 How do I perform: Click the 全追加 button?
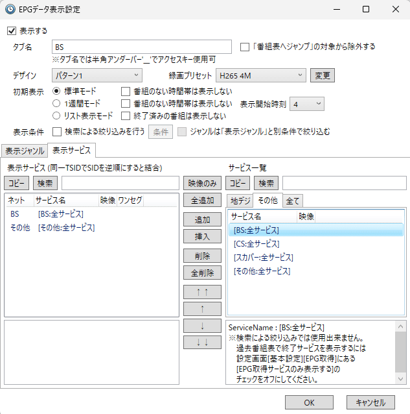[x=202, y=200]
